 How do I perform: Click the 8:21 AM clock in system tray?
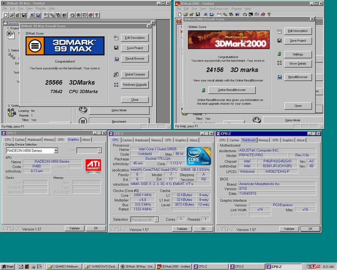click(328, 267)
